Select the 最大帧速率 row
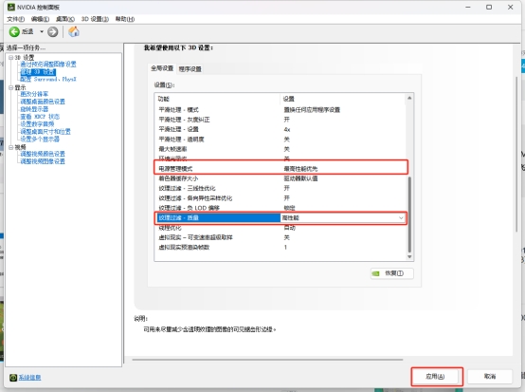Screen dimensions: 525x392 (281, 149)
